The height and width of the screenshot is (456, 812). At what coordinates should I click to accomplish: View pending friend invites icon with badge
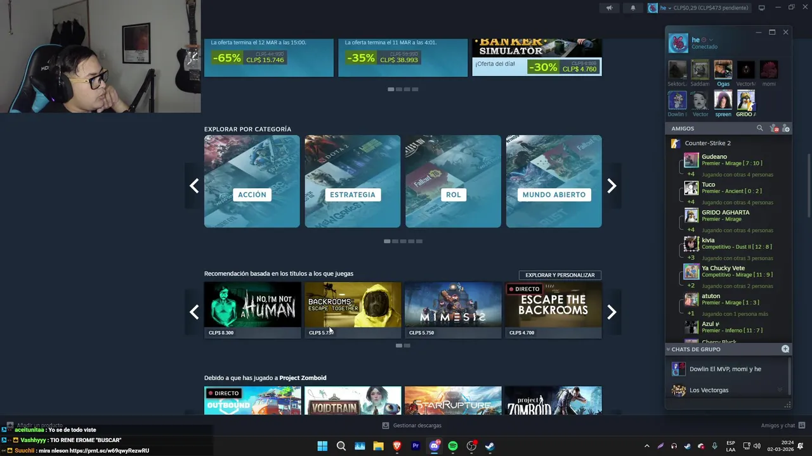pyautogui.click(x=773, y=129)
